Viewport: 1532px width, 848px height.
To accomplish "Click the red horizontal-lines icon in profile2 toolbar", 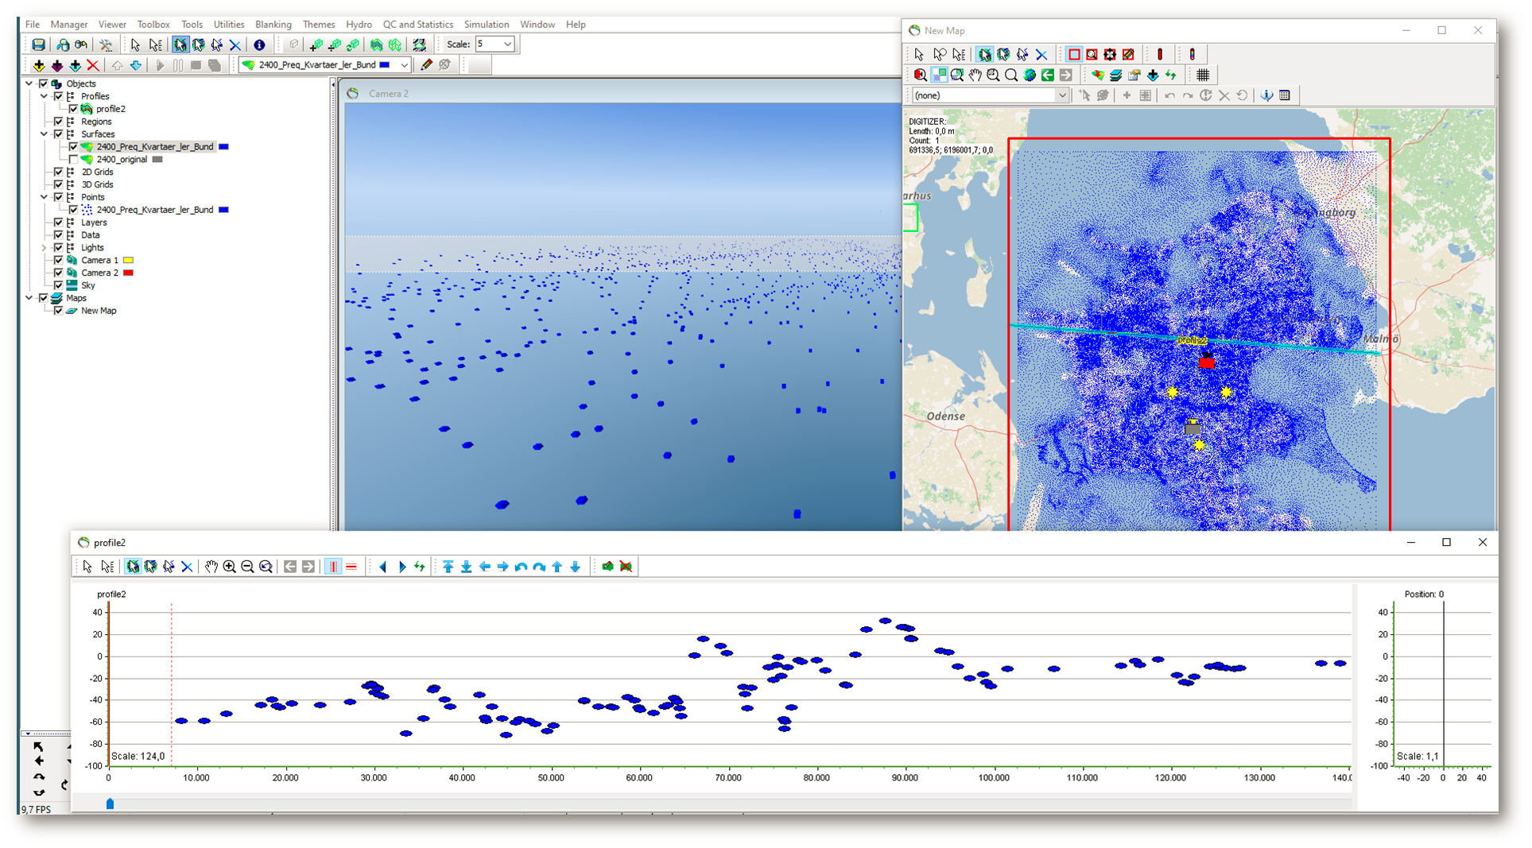I will [x=351, y=567].
